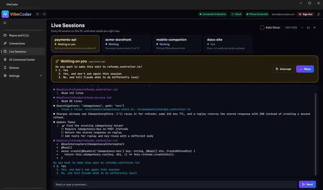Image resolution: width=323 pixels, height=190 pixels.
Task: Click the AI Command Center robot icon
Action: (x=5, y=59)
